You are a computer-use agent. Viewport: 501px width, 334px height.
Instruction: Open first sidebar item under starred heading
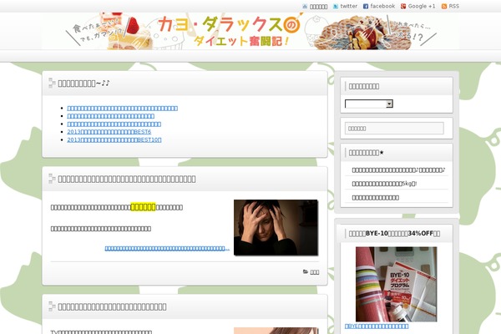click(x=398, y=170)
